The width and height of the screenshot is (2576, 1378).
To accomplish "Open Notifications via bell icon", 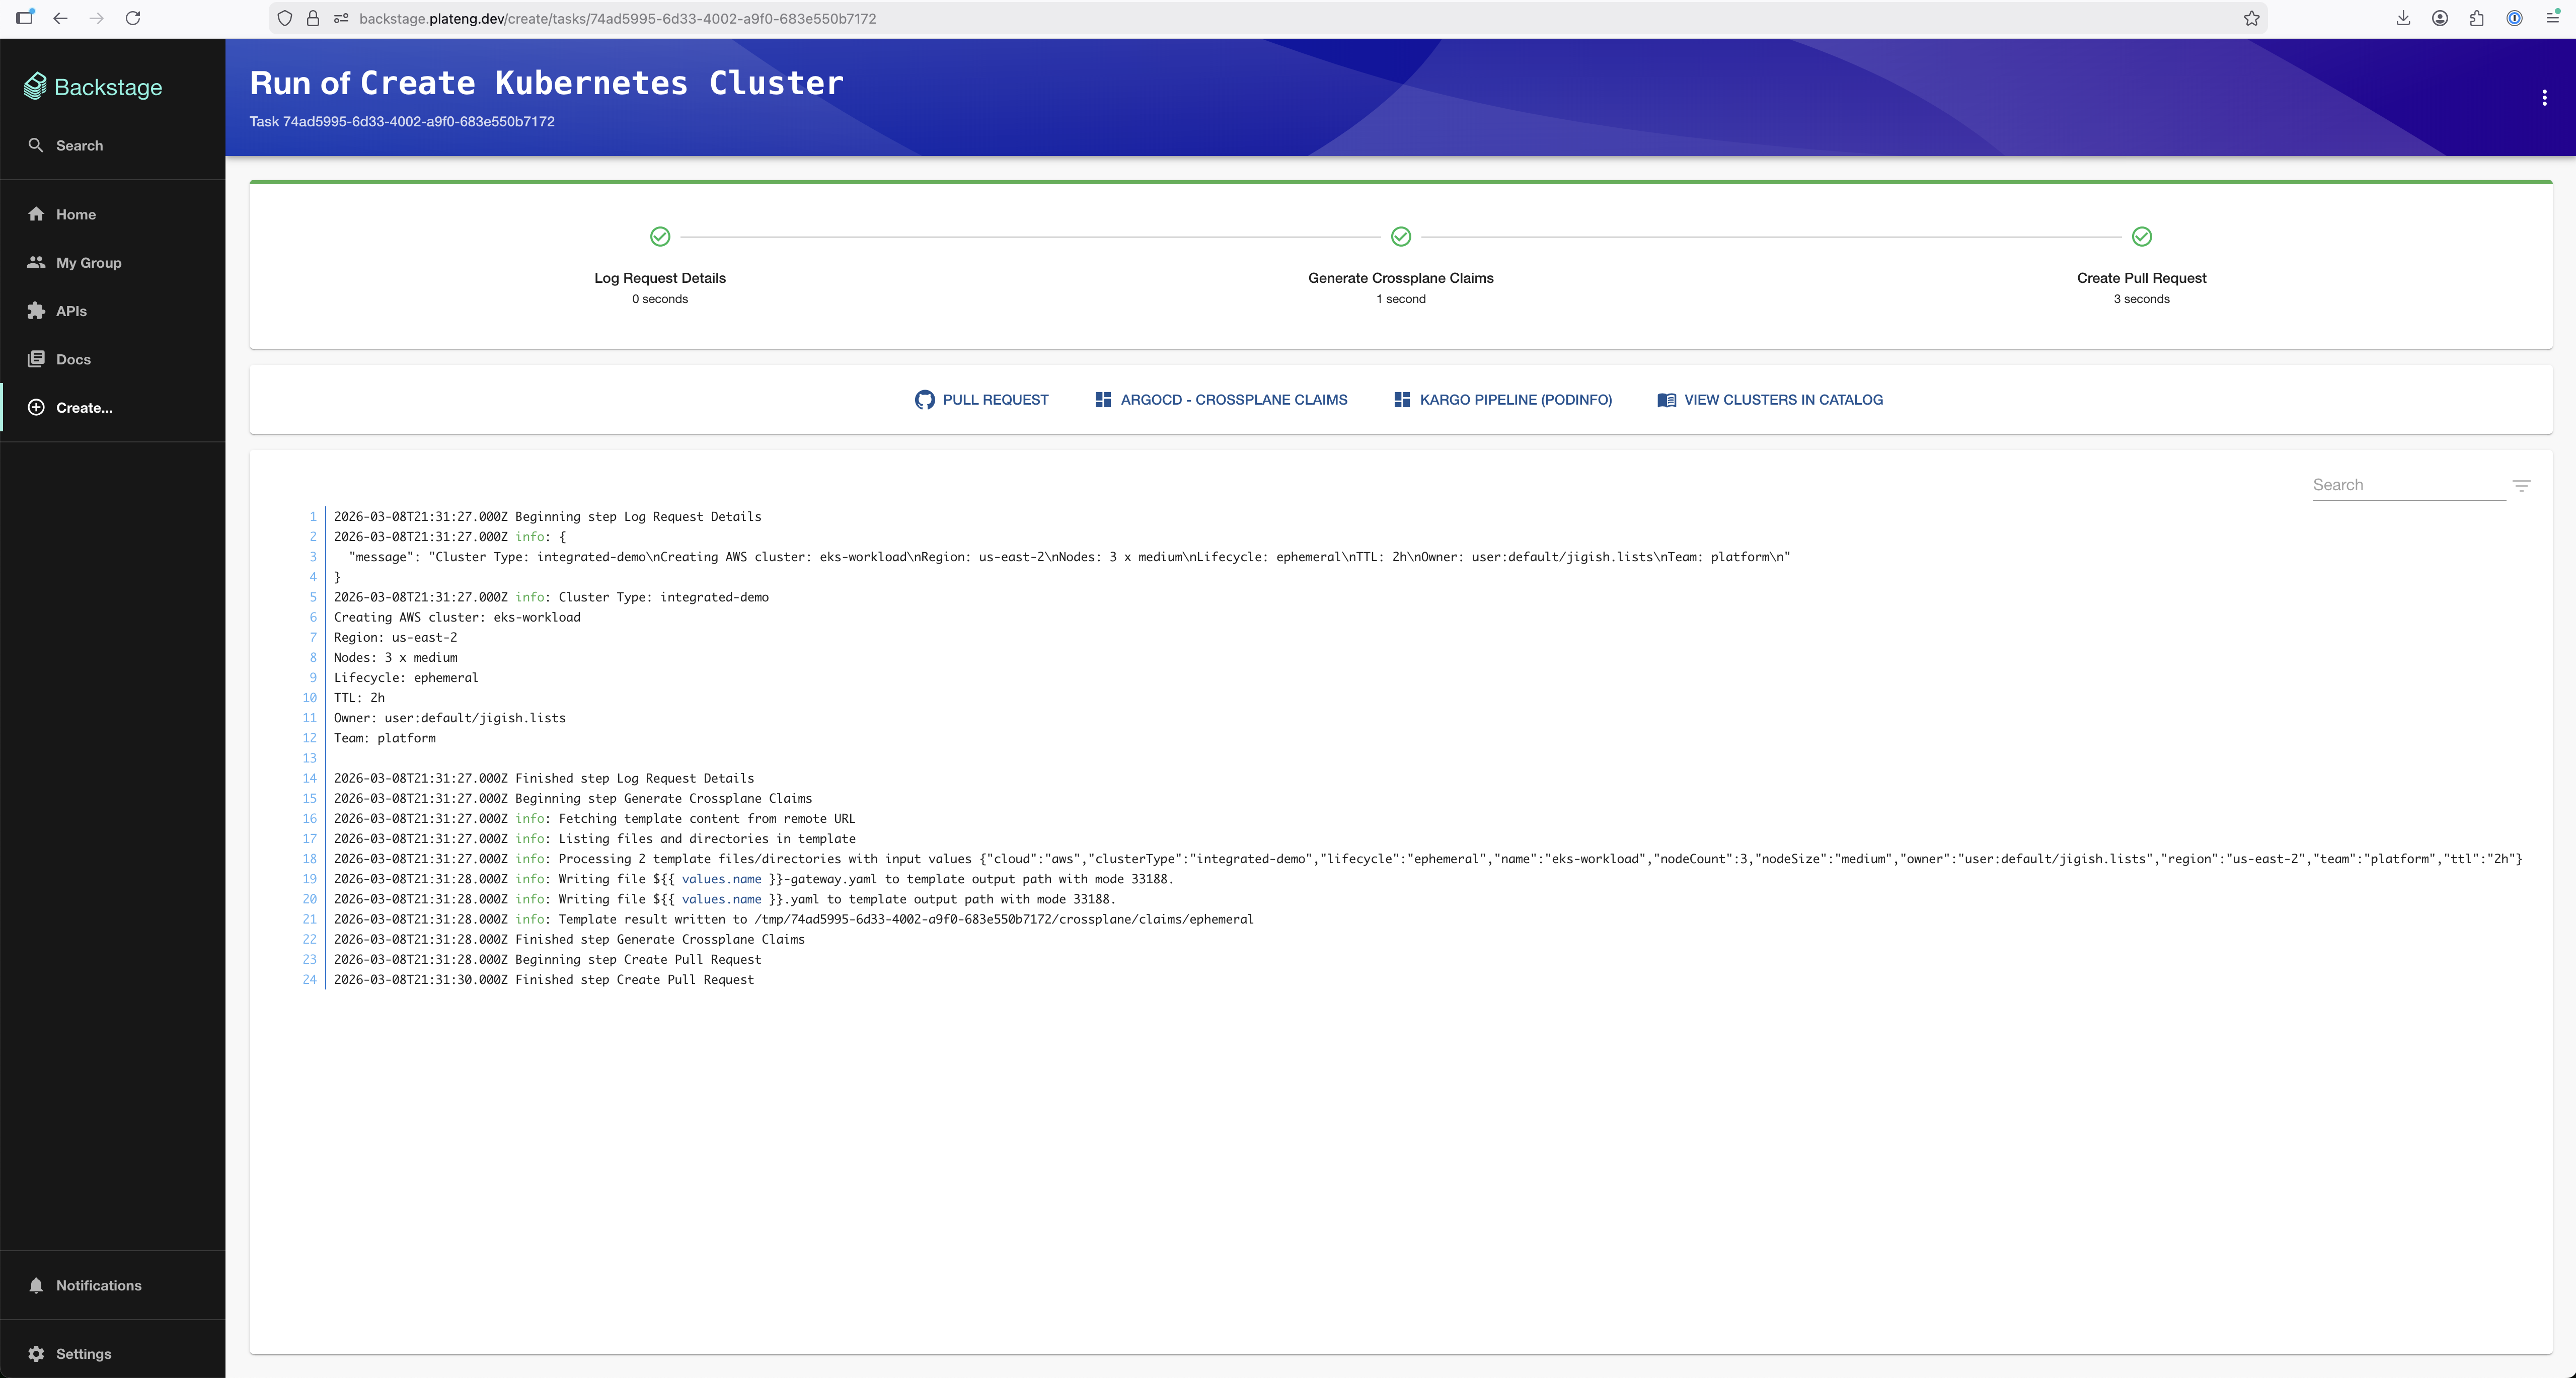I will [x=36, y=1285].
